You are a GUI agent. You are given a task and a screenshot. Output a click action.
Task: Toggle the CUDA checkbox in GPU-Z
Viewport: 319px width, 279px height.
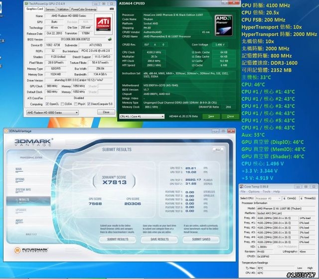[x=62, y=104]
